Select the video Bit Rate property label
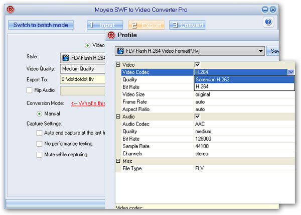The image size is (301, 215). point(131,87)
